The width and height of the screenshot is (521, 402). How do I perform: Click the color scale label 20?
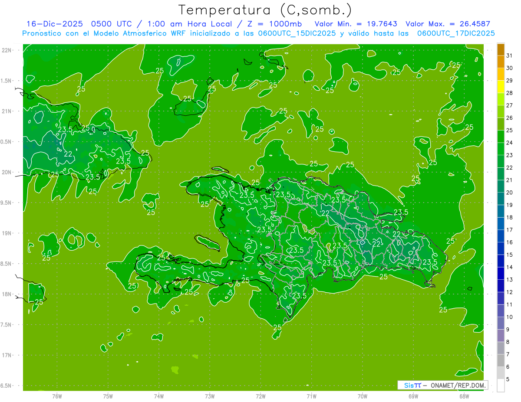point(509,192)
